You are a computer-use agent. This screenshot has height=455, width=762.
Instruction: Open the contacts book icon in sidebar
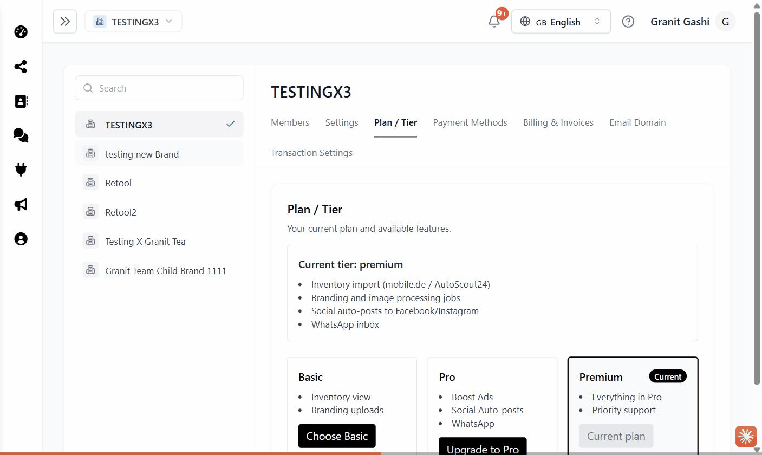point(21,101)
